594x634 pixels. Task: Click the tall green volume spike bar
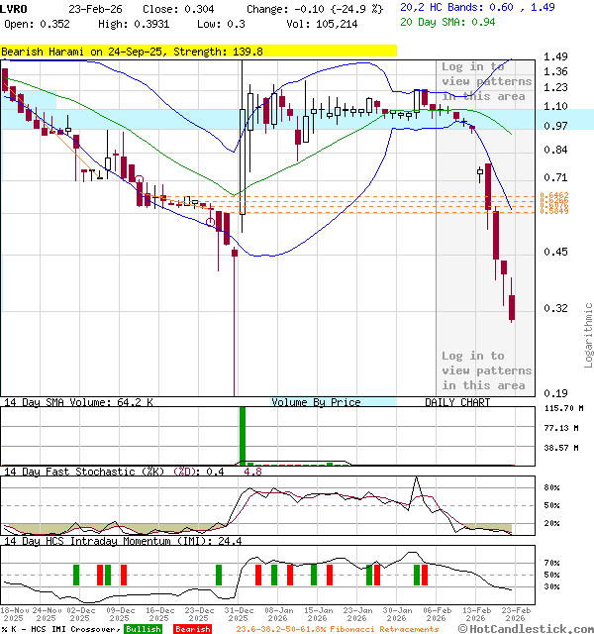click(x=241, y=434)
